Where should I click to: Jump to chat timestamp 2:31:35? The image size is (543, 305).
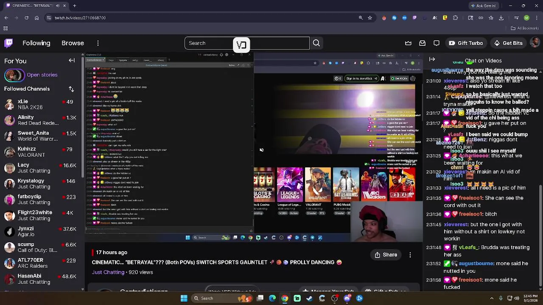434,198
